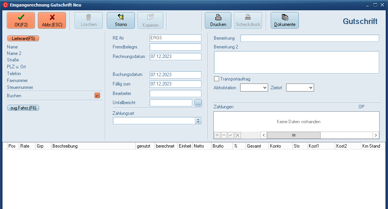Click the Lieferant(F5) button
The width and height of the screenshot is (388, 209).
point(23,39)
